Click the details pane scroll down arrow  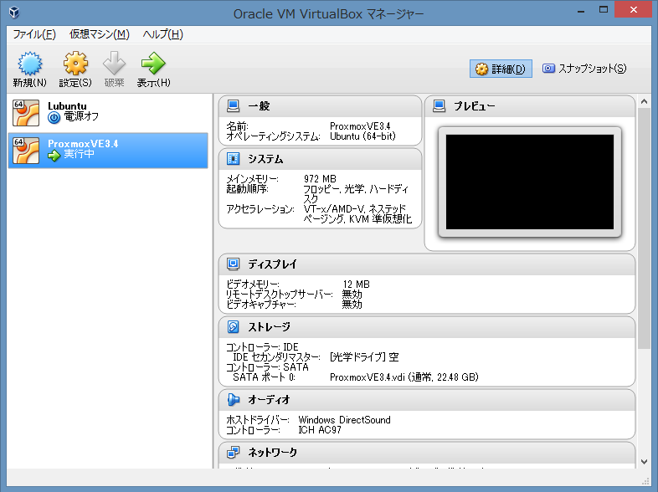pyautogui.click(x=644, y=461)
